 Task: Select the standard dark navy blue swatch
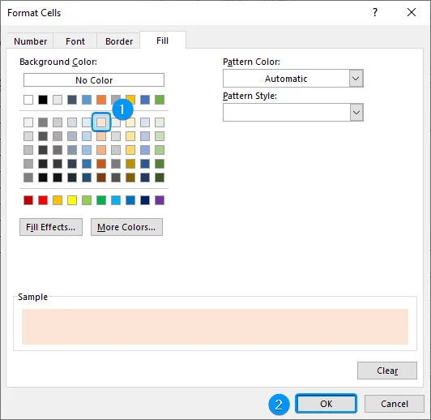tap(145, 200)
